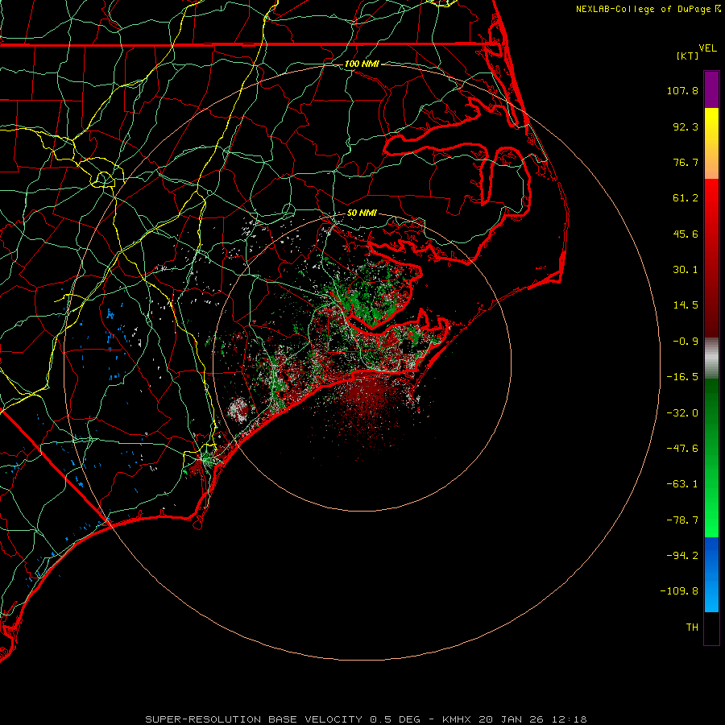
Task: Click the bright green color bar segment
Action: [711, 458]
